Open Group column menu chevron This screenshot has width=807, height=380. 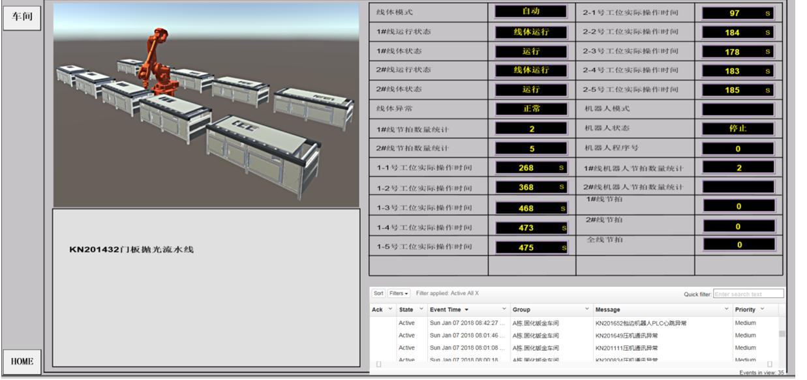(587, 309)
